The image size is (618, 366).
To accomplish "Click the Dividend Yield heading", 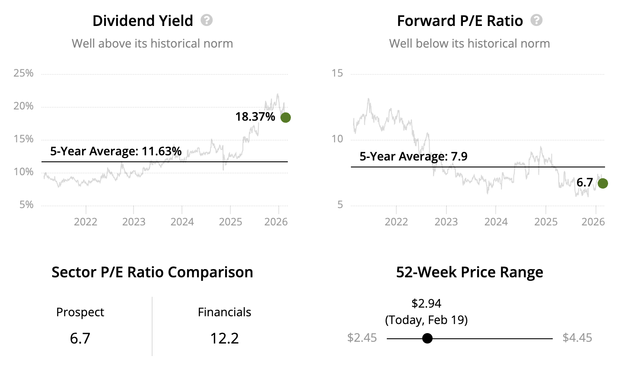I will click(x=143, y=21).
